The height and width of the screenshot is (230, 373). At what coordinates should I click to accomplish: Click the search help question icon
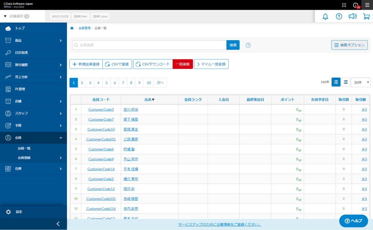[x=248, y=45]
